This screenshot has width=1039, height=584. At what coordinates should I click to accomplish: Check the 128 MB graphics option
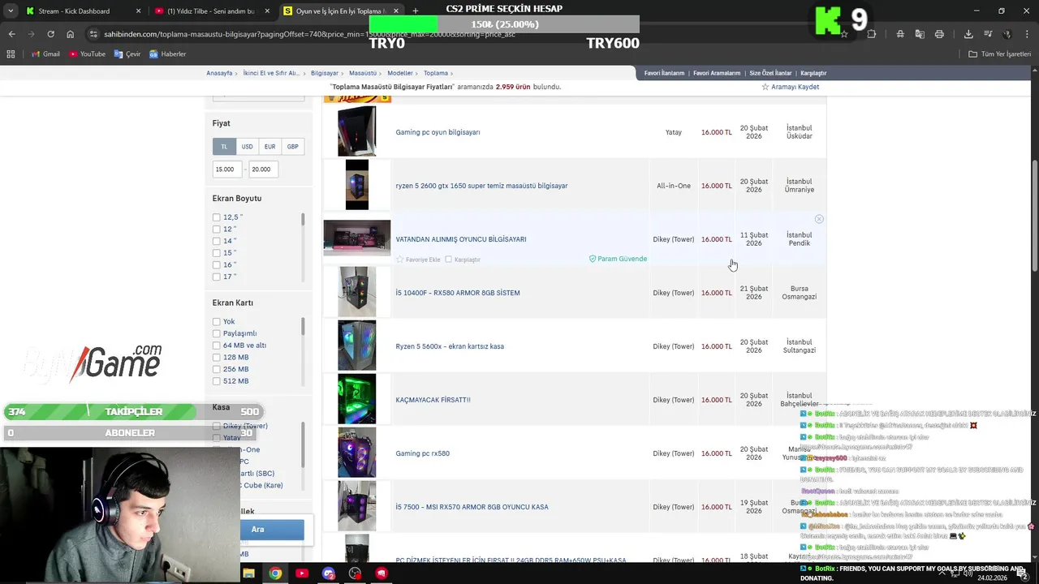click(x=217, y=358)
